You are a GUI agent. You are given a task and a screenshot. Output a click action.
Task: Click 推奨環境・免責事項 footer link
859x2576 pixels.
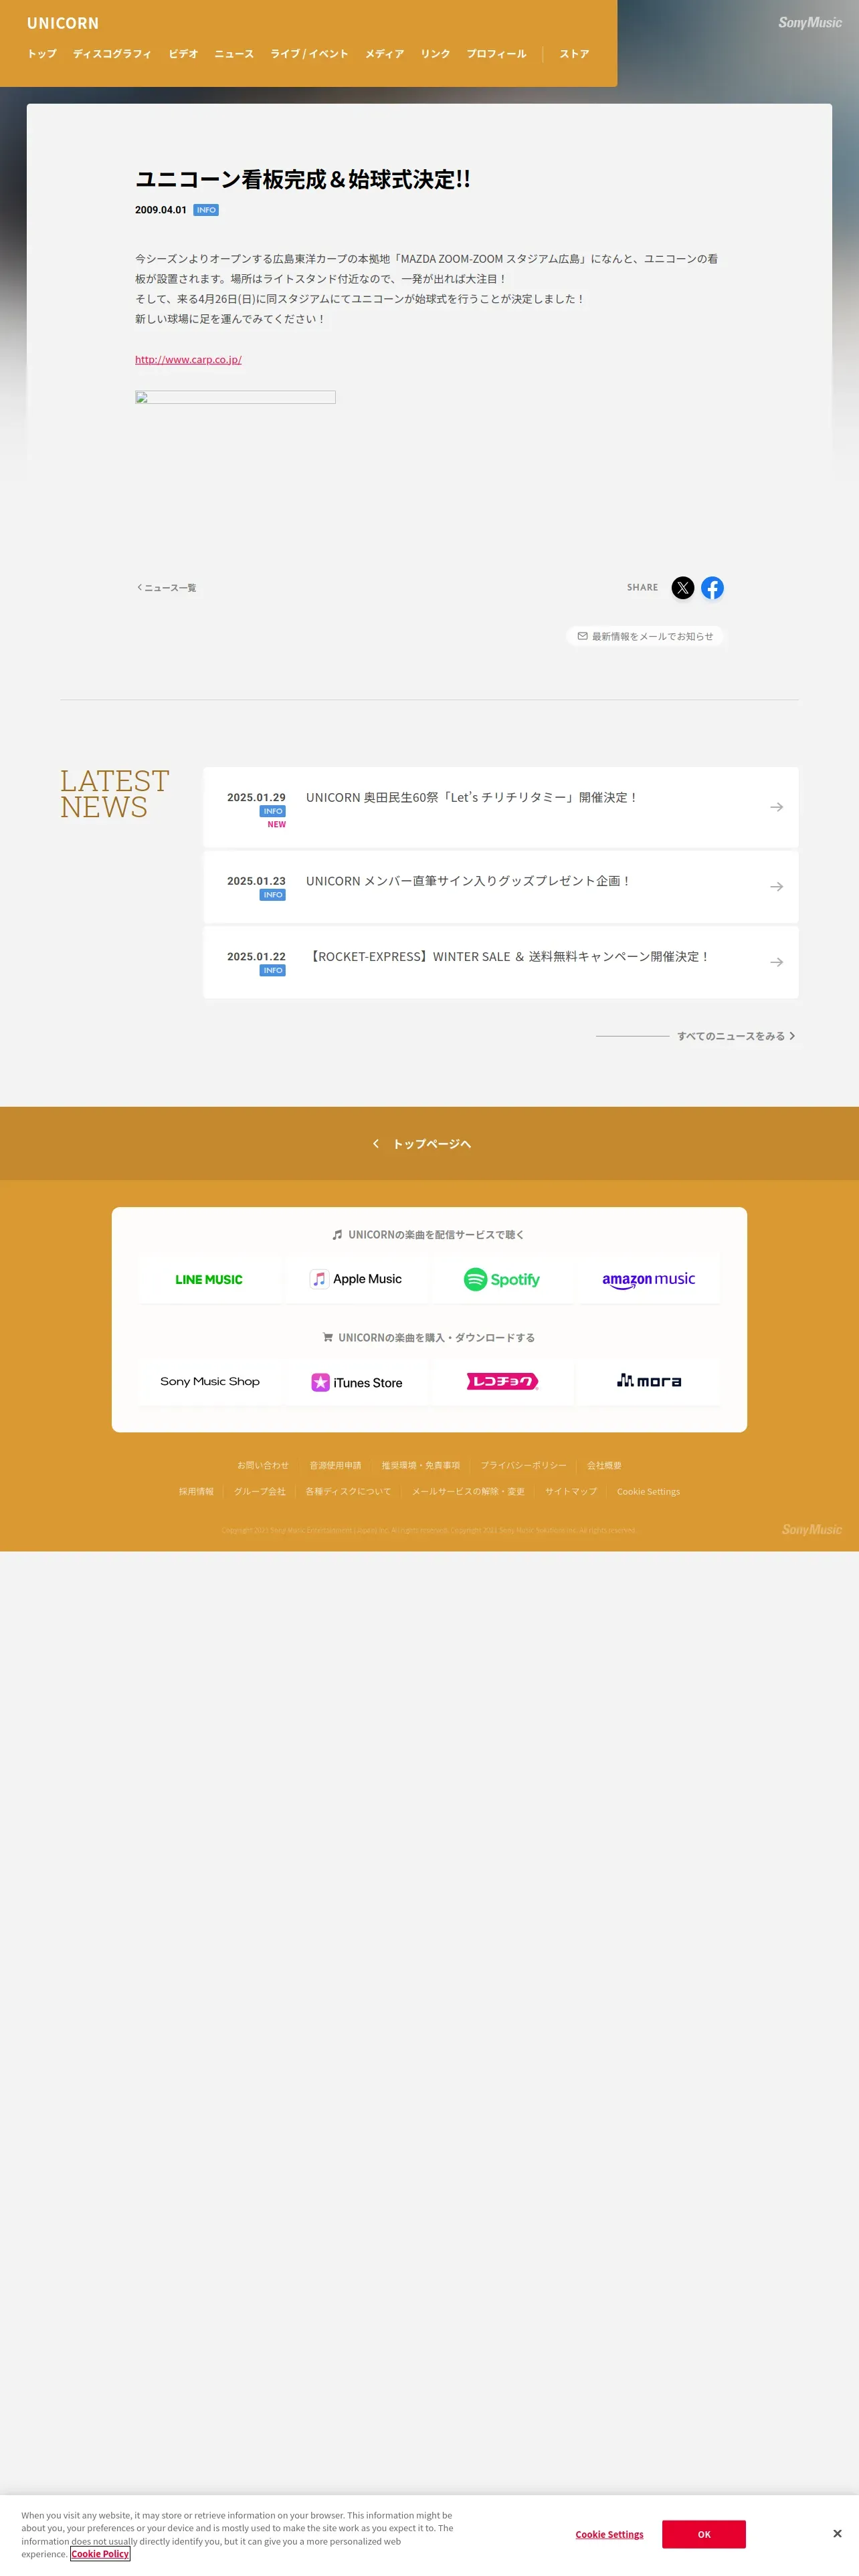tap(421, 1465)
